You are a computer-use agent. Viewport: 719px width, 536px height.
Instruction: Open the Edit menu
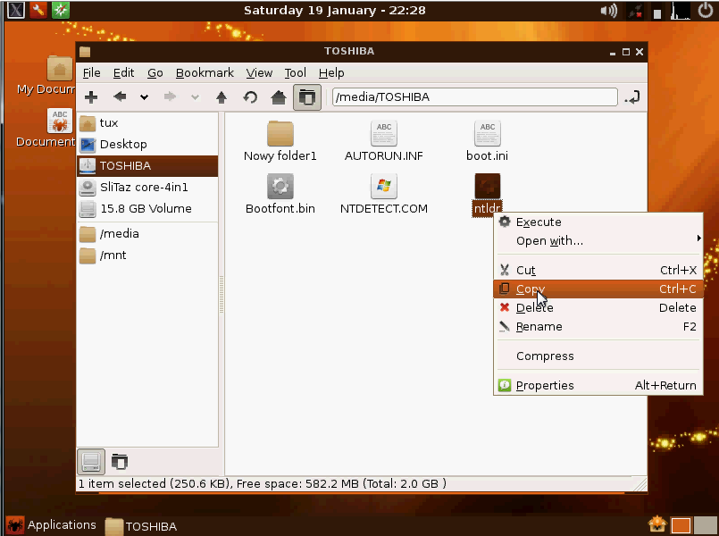123,73
